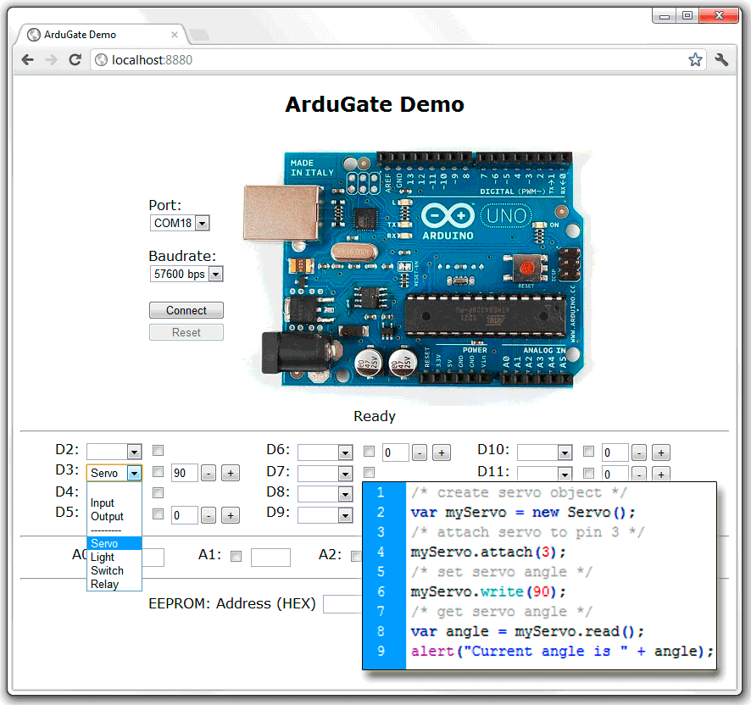Click the D5 value field showing 0
This screenshot has height=705, width=751.
click(x=185, y=515)
